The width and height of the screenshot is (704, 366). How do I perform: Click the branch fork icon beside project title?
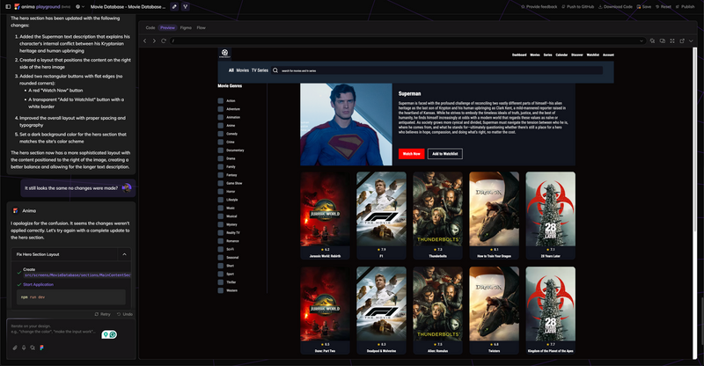(x=185, y=7)
